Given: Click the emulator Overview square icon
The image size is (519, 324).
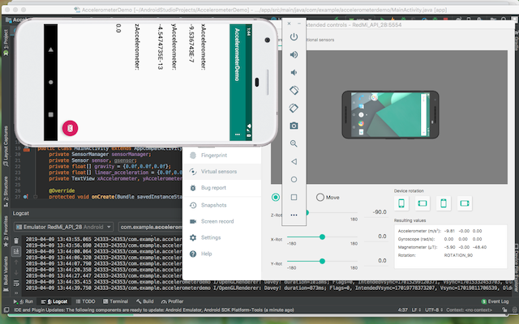Looking at the screenshot, I should click(294, 197).
